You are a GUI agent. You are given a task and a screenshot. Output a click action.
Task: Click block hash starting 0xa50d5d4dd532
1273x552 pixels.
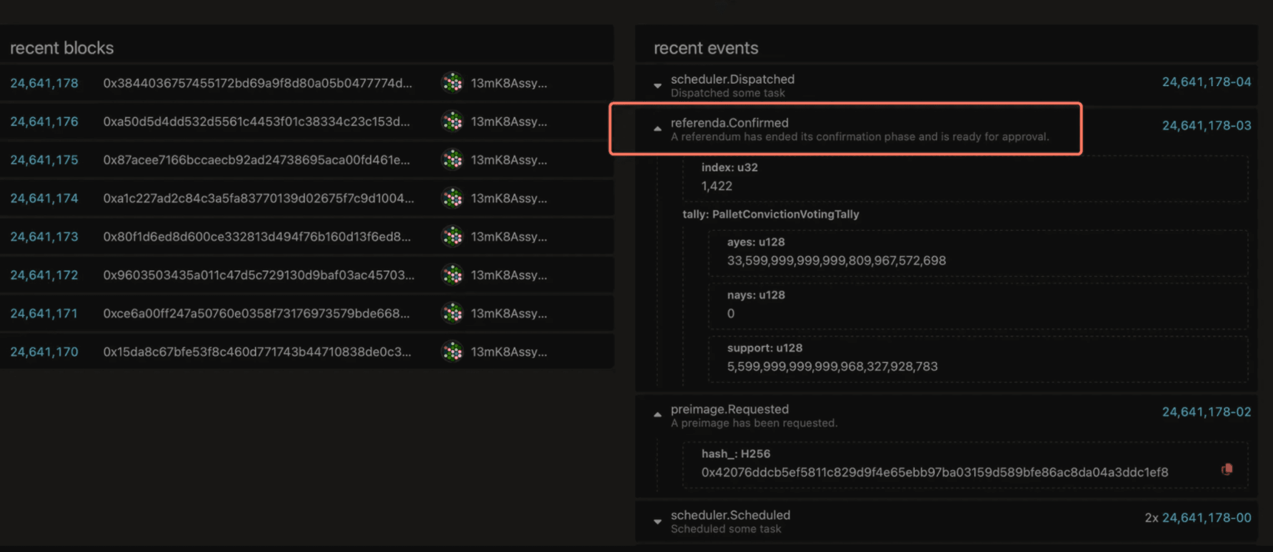coord(256,121)
